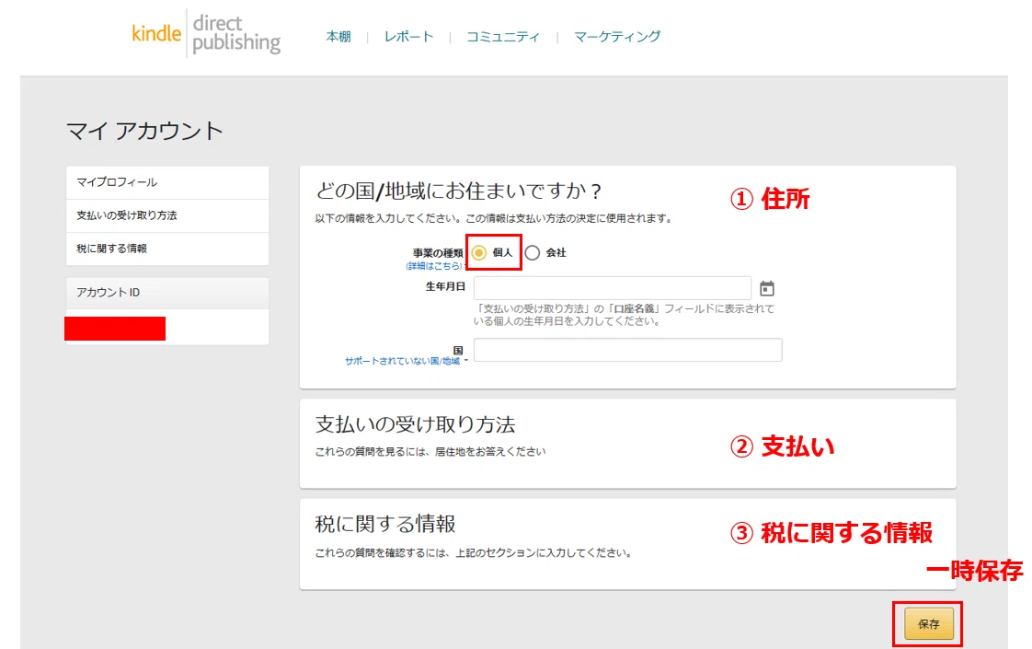
Task: Click the 事業の種類 label
Action: [438, 252]
